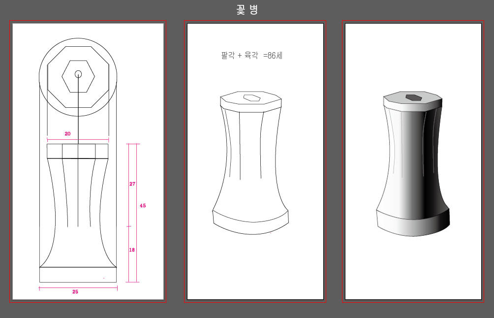Viewport: 494px width, 318px height.
Task: Click the "18" lower height dimension label
Action: (132, 250)
